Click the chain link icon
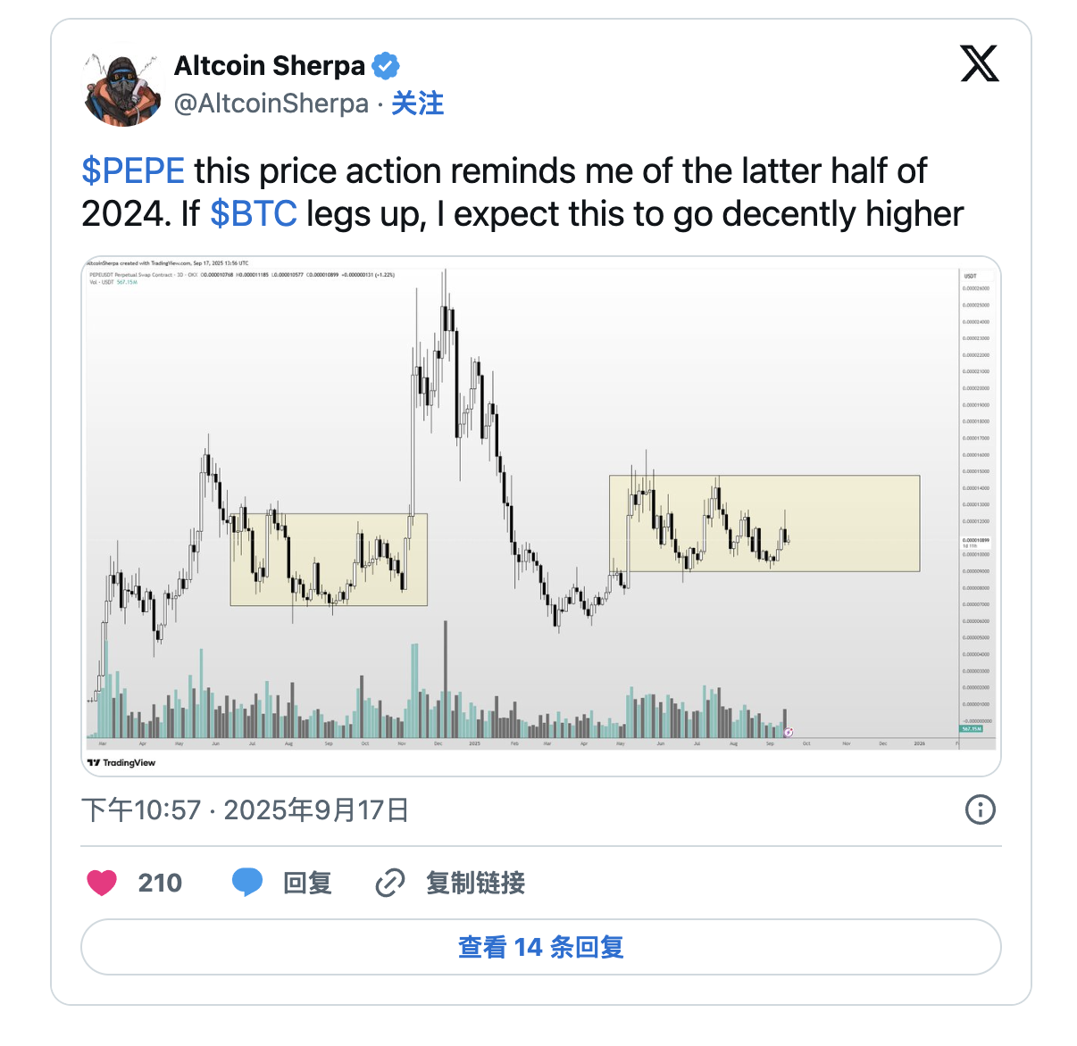The height and width of the screenshot is (1046, 1077). tap(390, 883)
